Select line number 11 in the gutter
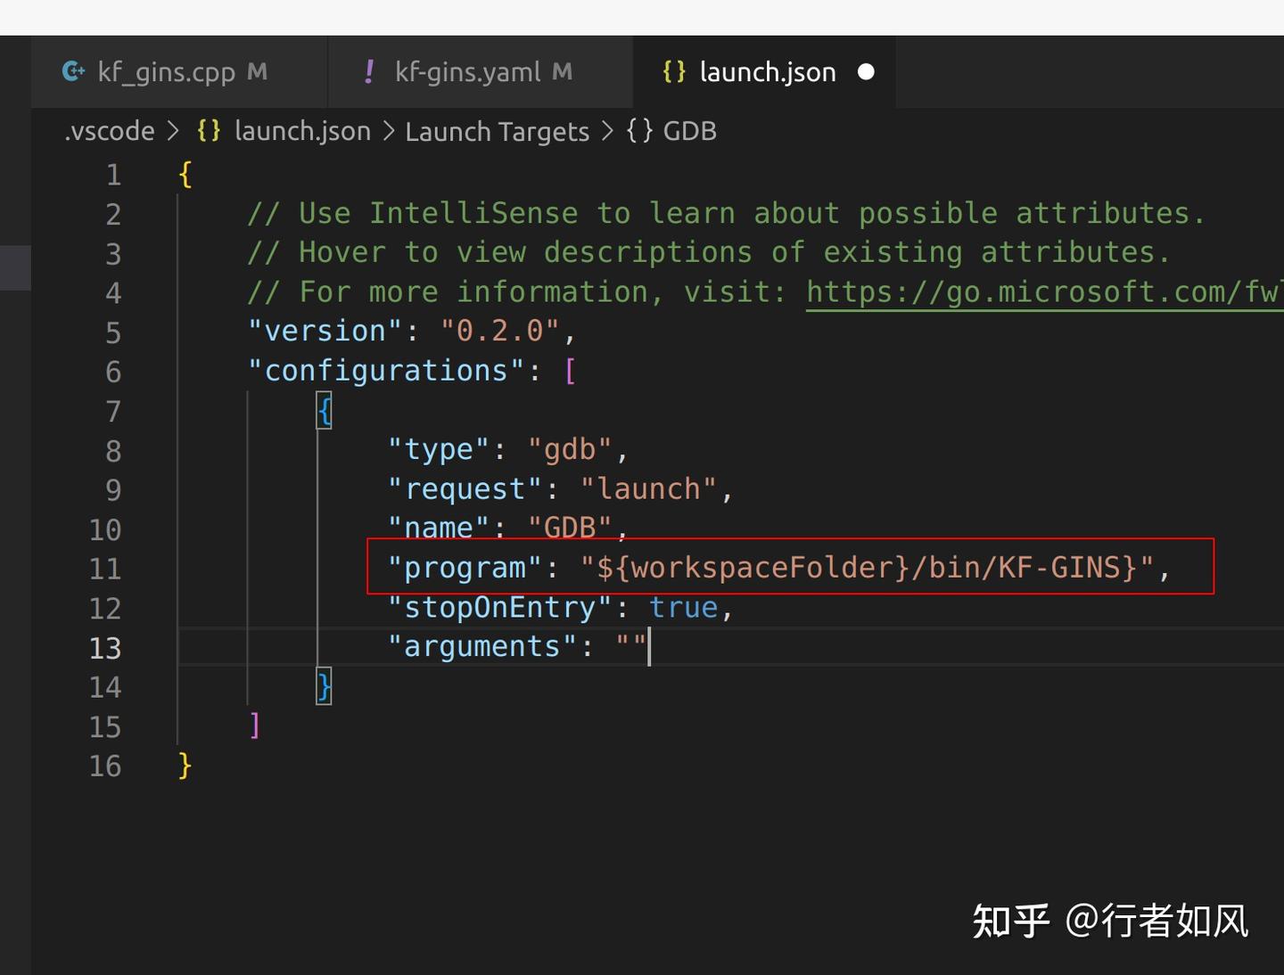 (105, 568)
